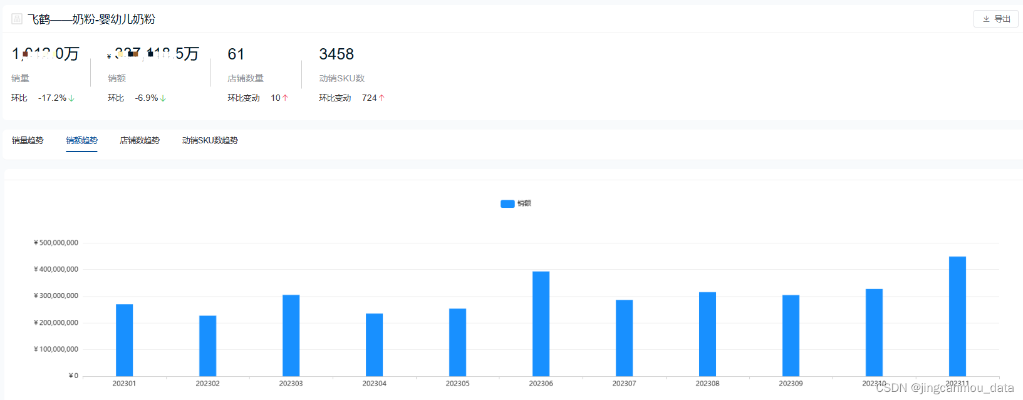Image resolution: width=1023 pixels, height=400 pixels.
Task: Click the ¥200,000,000 axis label
Action: tap(56, 323)
